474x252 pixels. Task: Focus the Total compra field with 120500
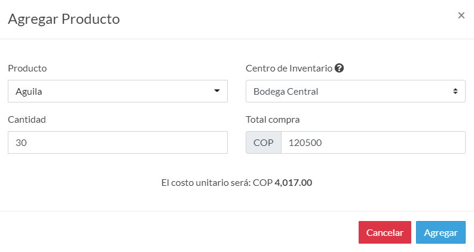pyautogui.click(x=373, y=142)
